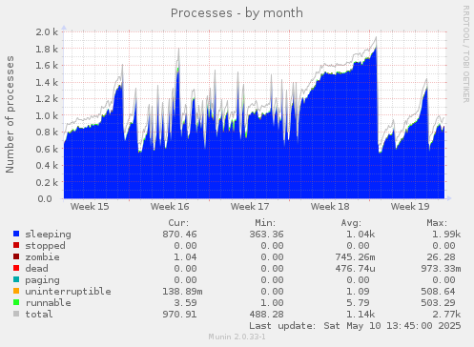
Task: Click the 'runnable' legend label
Action: coord(48,303)
